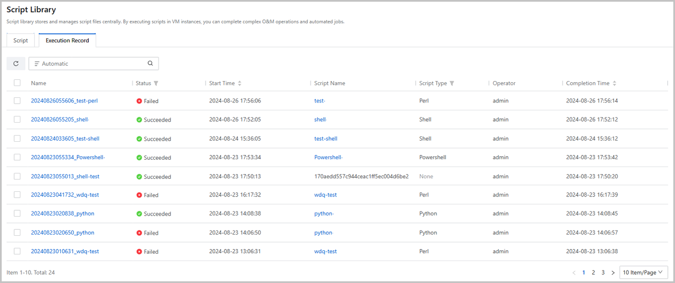
Task: Open record 20240826055606_test-perl
Action: point(65,101)
